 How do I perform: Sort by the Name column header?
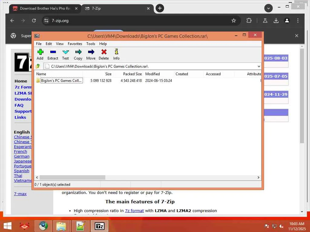tap(59, 74)
